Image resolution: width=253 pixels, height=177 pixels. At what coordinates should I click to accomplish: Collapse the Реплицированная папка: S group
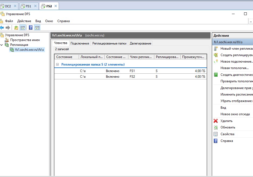(58, 64)
